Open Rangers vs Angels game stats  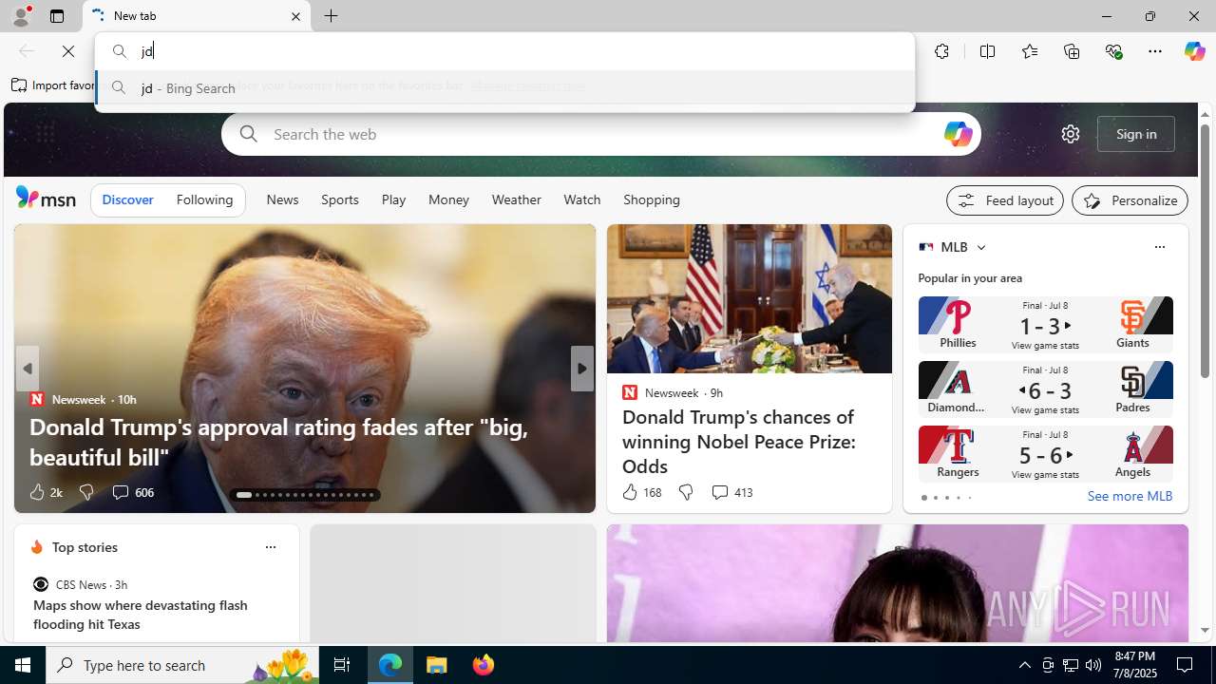coord(1045,454)
